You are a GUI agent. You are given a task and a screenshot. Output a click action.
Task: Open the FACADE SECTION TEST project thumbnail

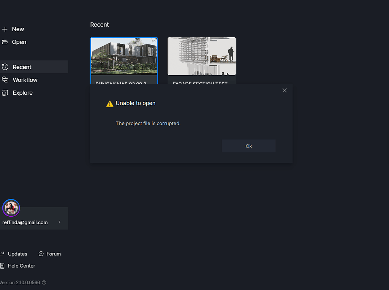(x=201, y=56)
